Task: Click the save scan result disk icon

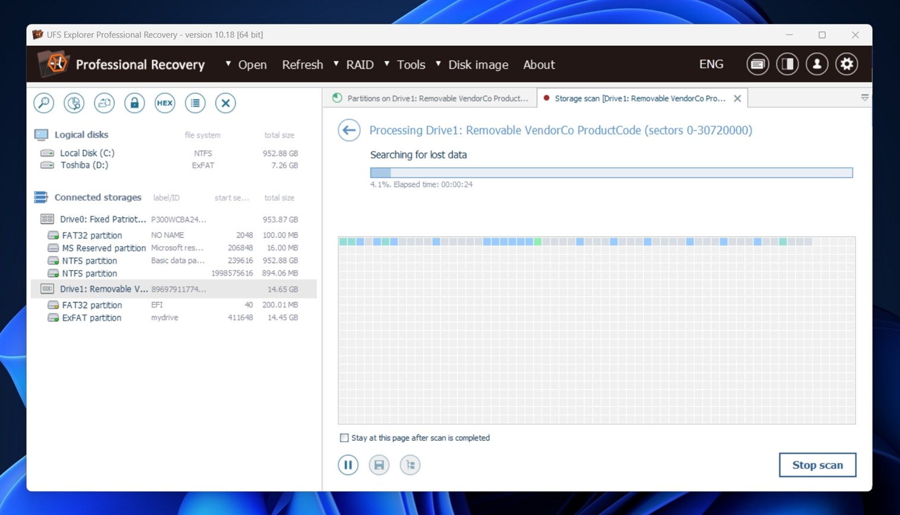Action: [379, 465]
